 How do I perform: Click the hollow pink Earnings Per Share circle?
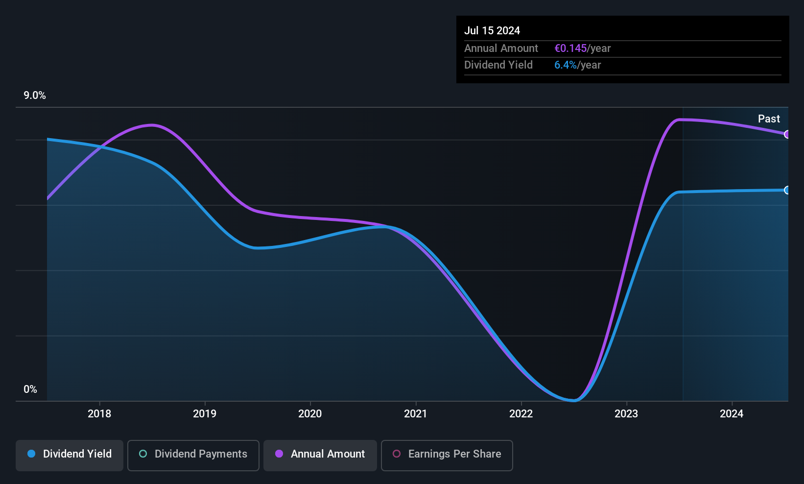tap(397, 454)
